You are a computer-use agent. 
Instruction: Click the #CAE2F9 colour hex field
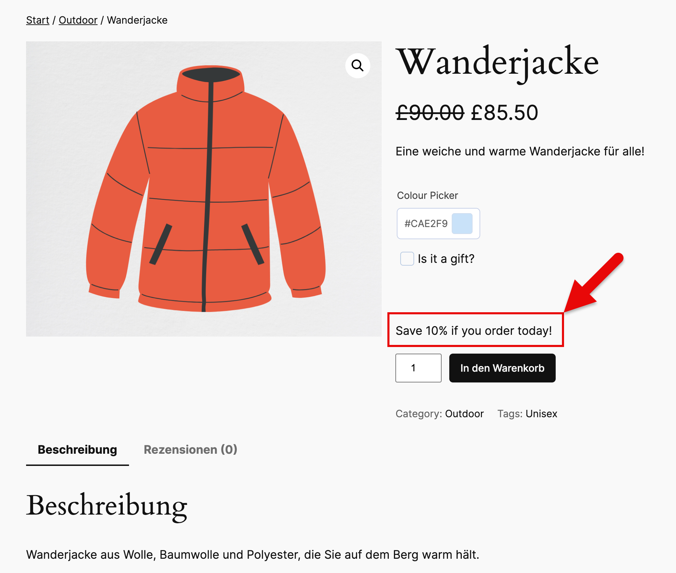coord(426,224)
